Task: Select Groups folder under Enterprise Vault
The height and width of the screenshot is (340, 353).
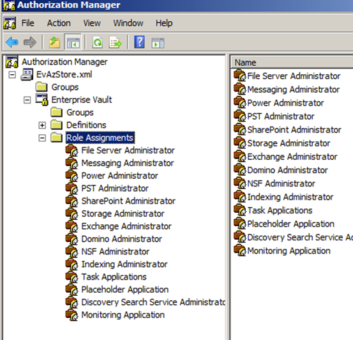Action: 80,112
